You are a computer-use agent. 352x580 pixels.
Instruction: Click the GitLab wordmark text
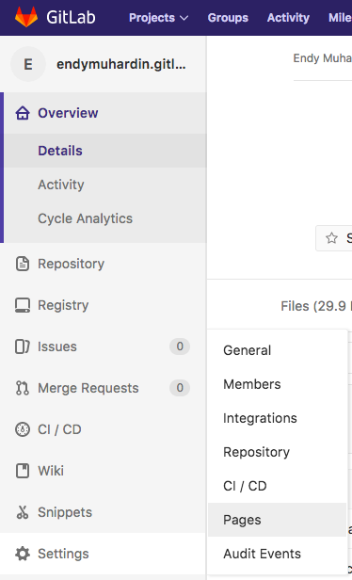[71, 17]
